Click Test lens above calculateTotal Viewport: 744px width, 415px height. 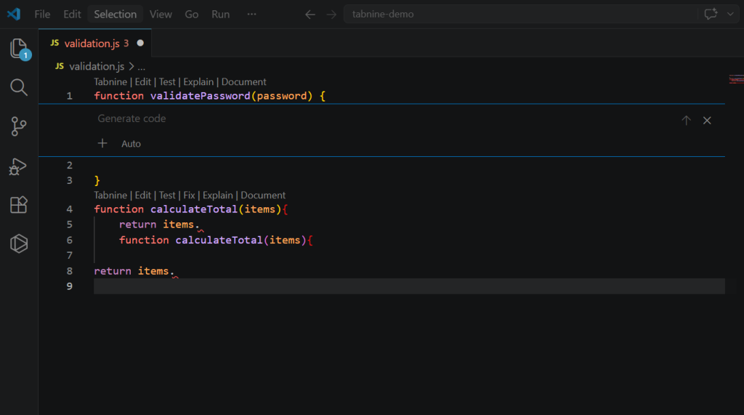(167, 196)
